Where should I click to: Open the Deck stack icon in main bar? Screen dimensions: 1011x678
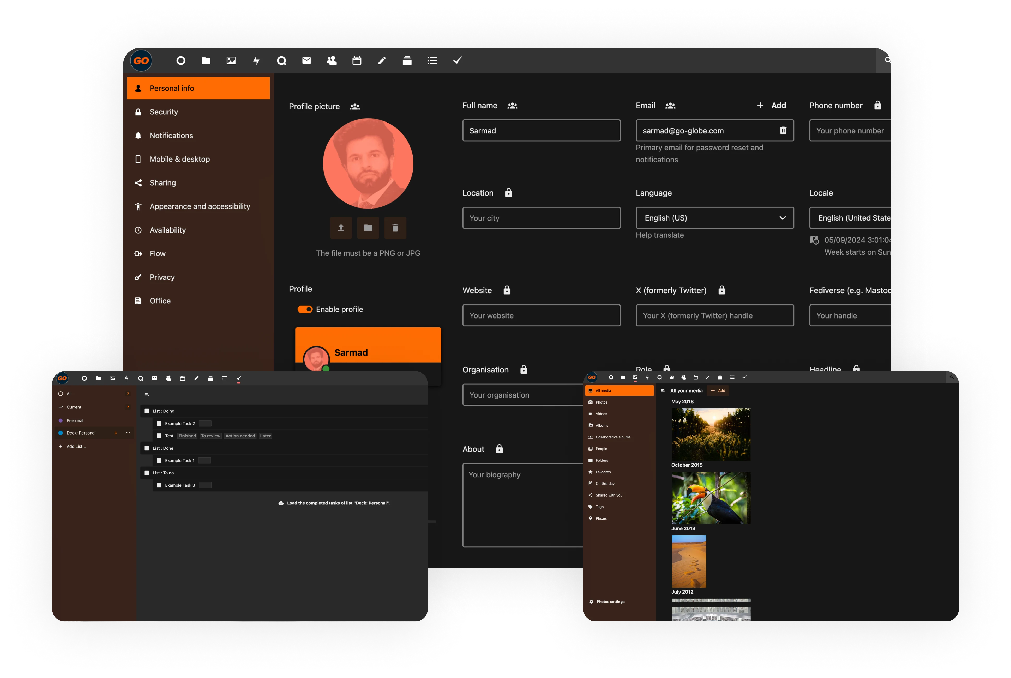[x=407, y=60]
